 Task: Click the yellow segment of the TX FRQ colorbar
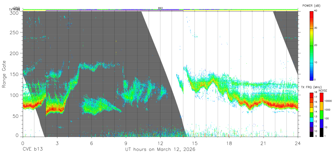click(312, 110)
